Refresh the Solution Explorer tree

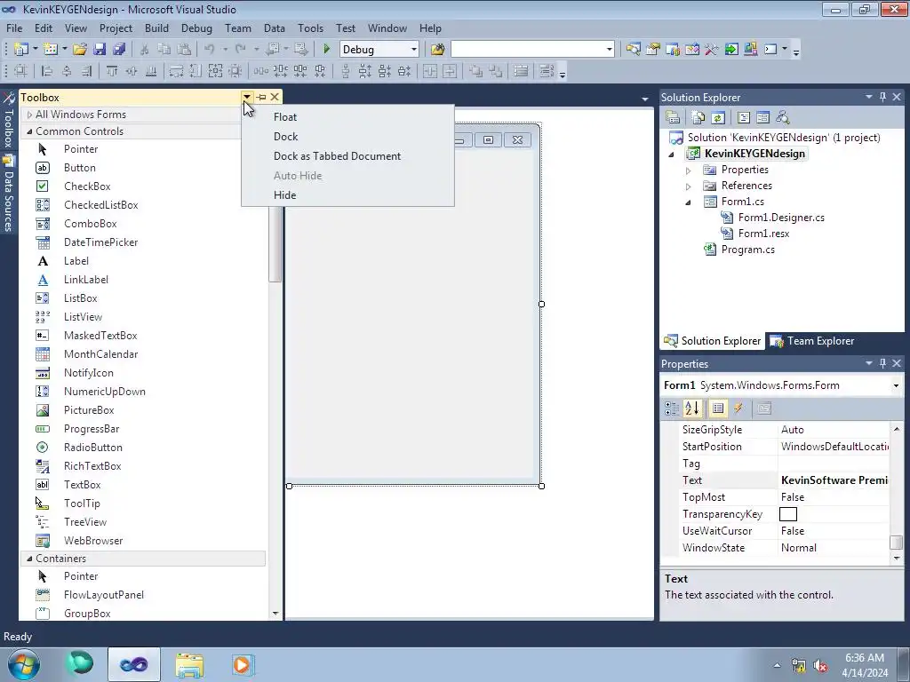[718, 118]
